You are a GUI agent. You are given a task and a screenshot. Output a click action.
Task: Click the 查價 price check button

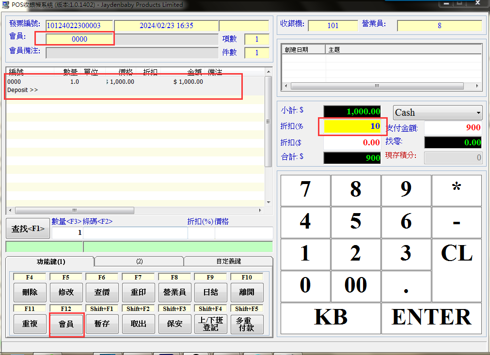102,292
